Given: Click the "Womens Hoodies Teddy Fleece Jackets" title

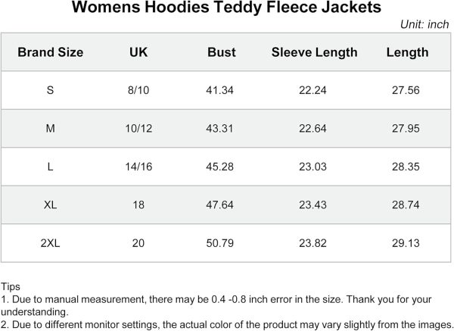Looking at the screenshot, I should pyautogui.click(x=226, y=9).
